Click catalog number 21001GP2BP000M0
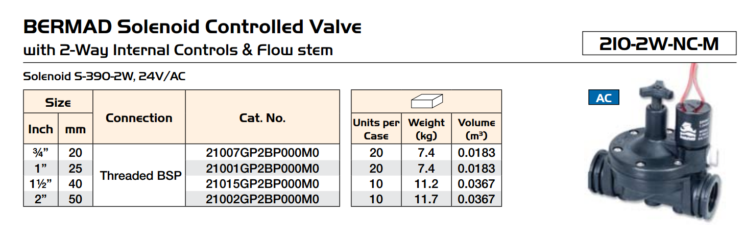Screen dimensions: 744x237 [262, 168]
